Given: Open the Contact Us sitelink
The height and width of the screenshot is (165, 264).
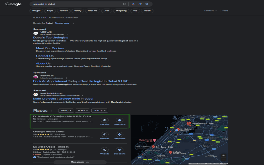Looking at the screenshot, I should tap(45, 56).
